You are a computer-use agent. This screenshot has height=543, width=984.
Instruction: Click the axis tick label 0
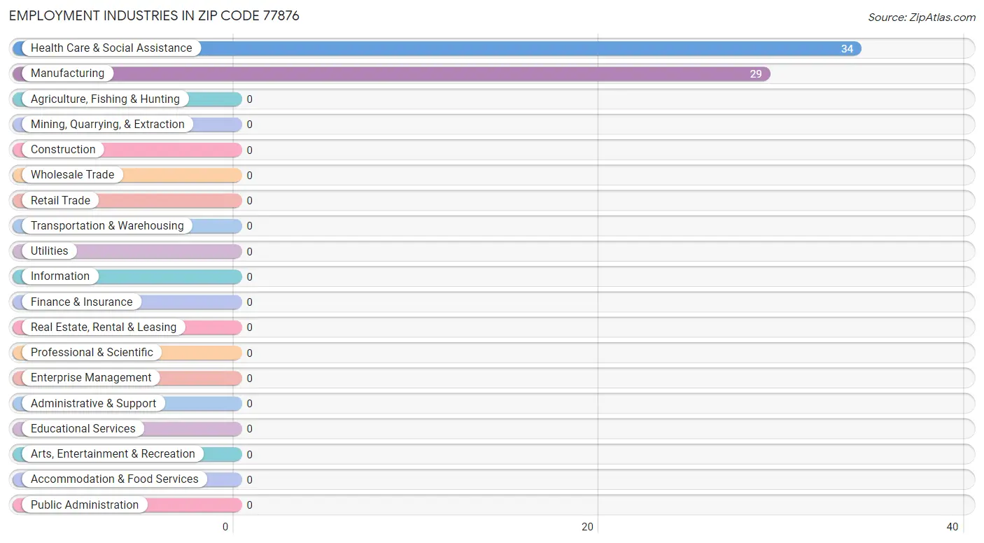tap(225, 527)
